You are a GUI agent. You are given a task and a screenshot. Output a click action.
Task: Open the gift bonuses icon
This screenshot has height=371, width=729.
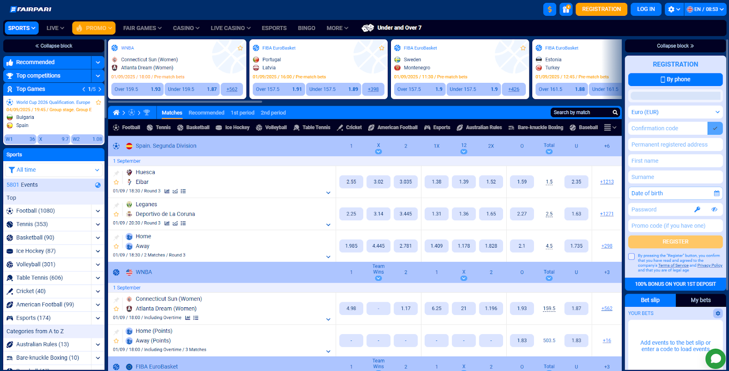click(x=566, y=9)
